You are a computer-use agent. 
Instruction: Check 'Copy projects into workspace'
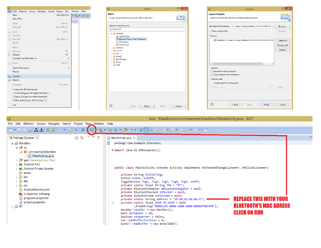[212, 75]
